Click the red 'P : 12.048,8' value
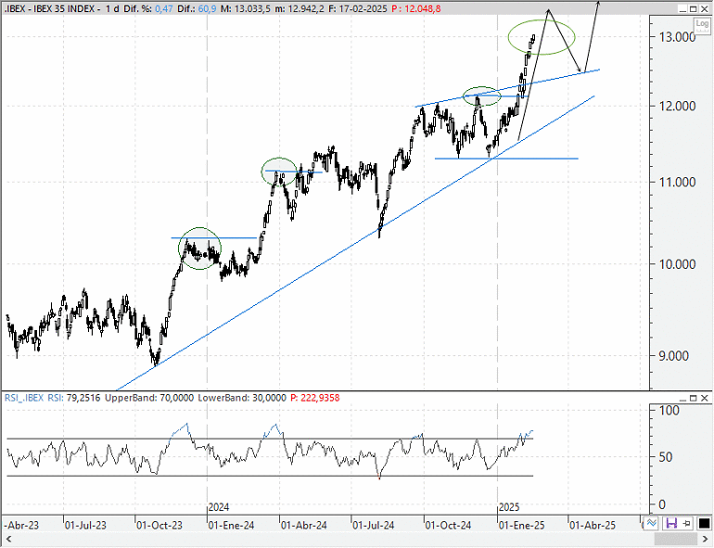Viewport: 714px width, 548px height. click(416, 8)
